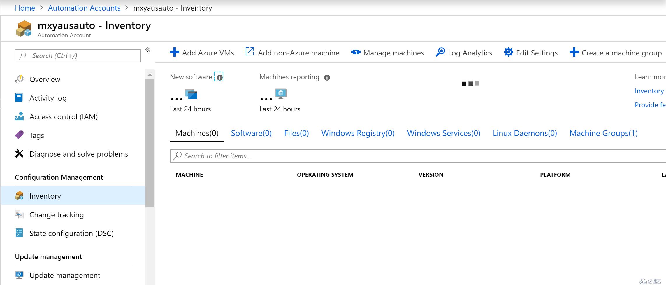Click the Add Azure VMs button label
This screenshot has width=666, height=285.
click(x=208, y=53)
